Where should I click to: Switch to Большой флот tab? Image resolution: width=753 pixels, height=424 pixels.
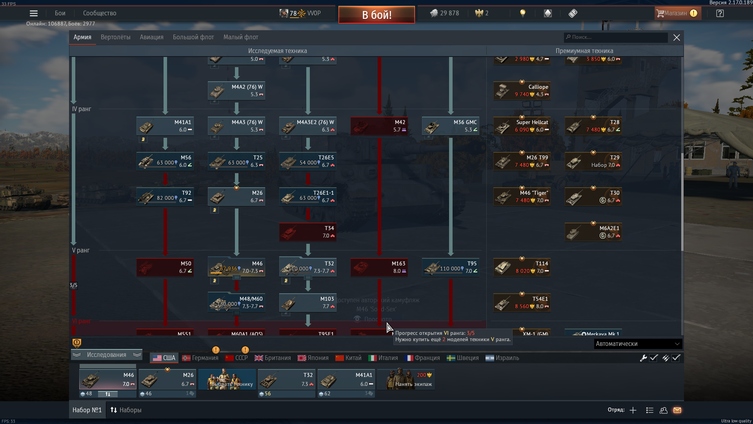pyautogui.click(x=193, y=37)
